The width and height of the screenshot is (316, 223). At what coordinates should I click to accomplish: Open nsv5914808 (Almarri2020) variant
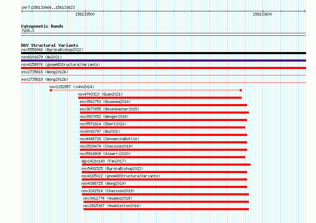pyautogui.click(x=105, y=154)
